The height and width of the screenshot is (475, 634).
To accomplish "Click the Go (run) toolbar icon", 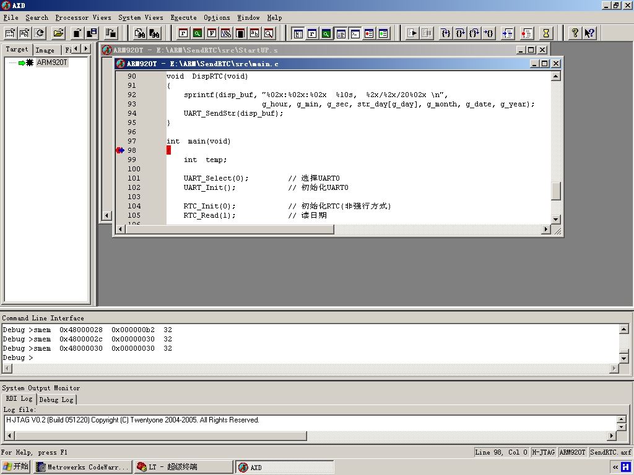I will 412,33.
